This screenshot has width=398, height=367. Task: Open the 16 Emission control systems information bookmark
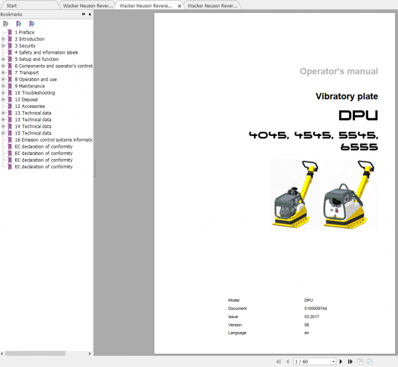54,140
